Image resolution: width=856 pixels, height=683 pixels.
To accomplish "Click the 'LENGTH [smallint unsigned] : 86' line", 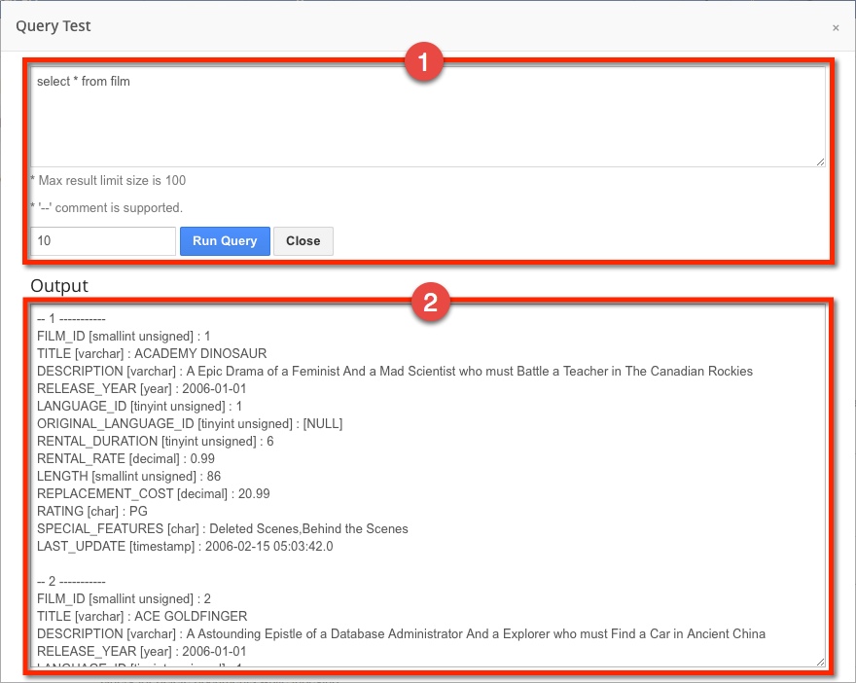I will (x=128, y=476).
